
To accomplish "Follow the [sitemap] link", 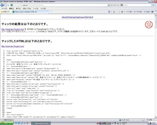I will [x=72, y=17].
